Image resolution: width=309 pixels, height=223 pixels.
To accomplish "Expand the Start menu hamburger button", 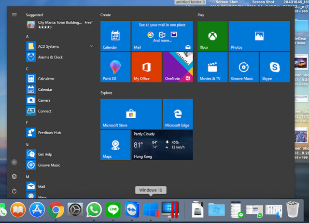I will click(14, 15).
